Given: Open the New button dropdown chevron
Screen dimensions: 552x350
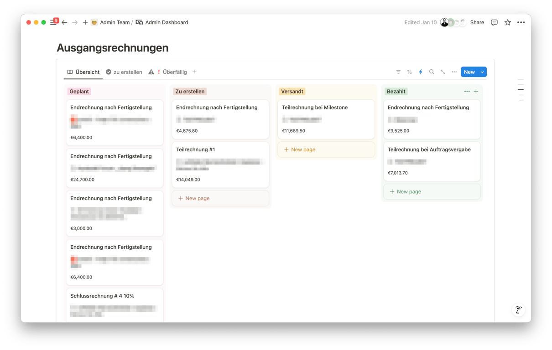Looking at the screenshot, I should (x=482, y=72).
